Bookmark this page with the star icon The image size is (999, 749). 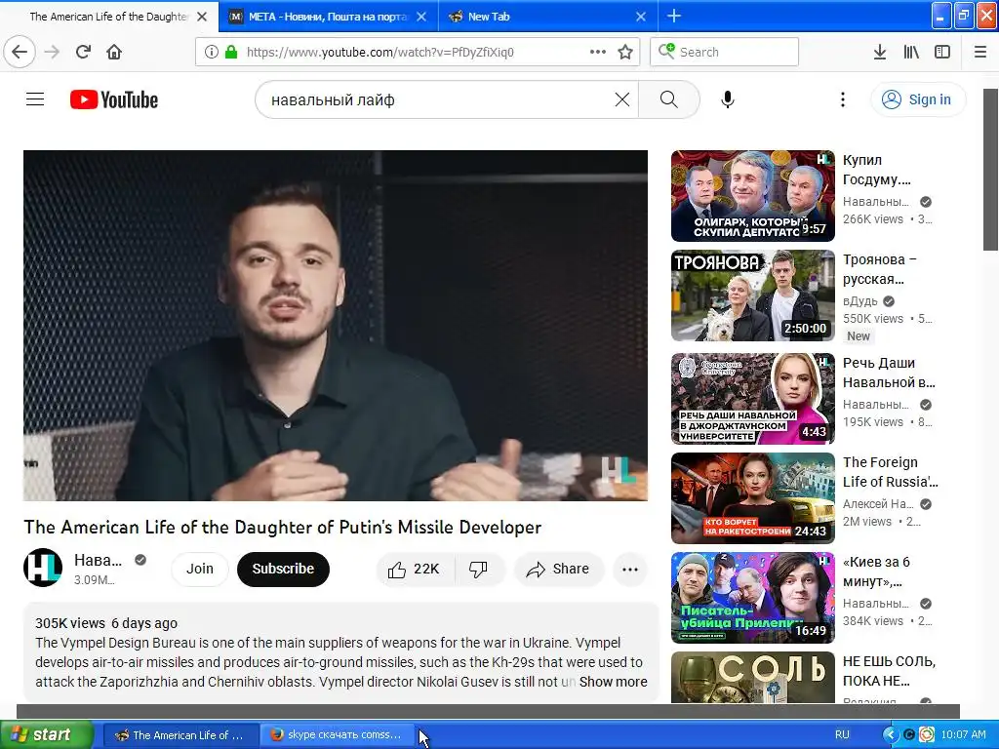[625, 52]
